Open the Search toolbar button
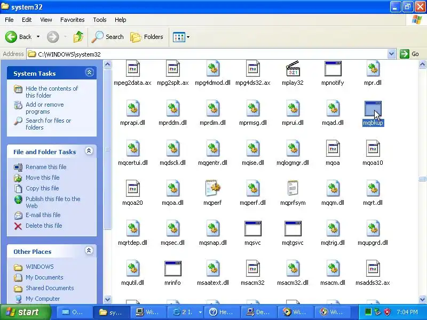 108,37
